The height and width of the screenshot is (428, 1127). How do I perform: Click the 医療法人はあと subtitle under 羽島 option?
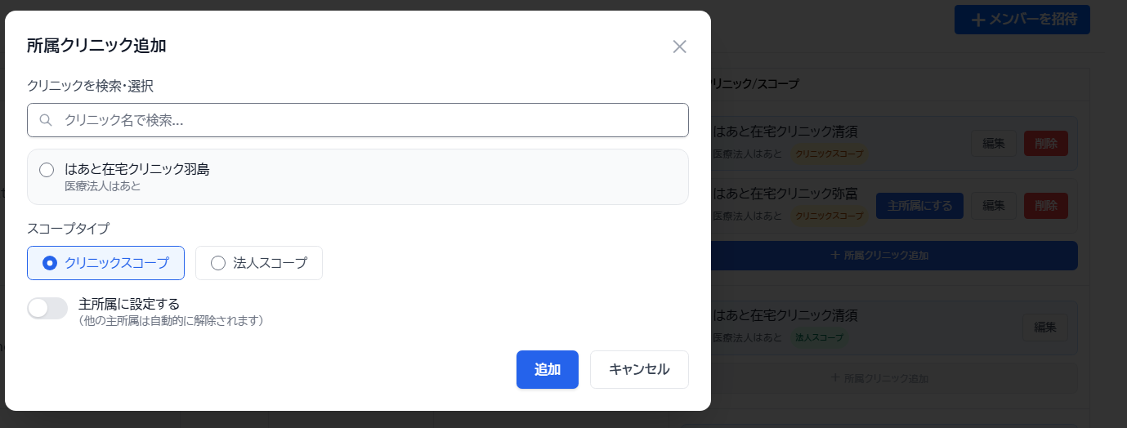pyautogui.click(x=103, y=187)
